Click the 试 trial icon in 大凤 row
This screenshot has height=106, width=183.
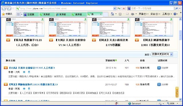(x=159, y=68)
